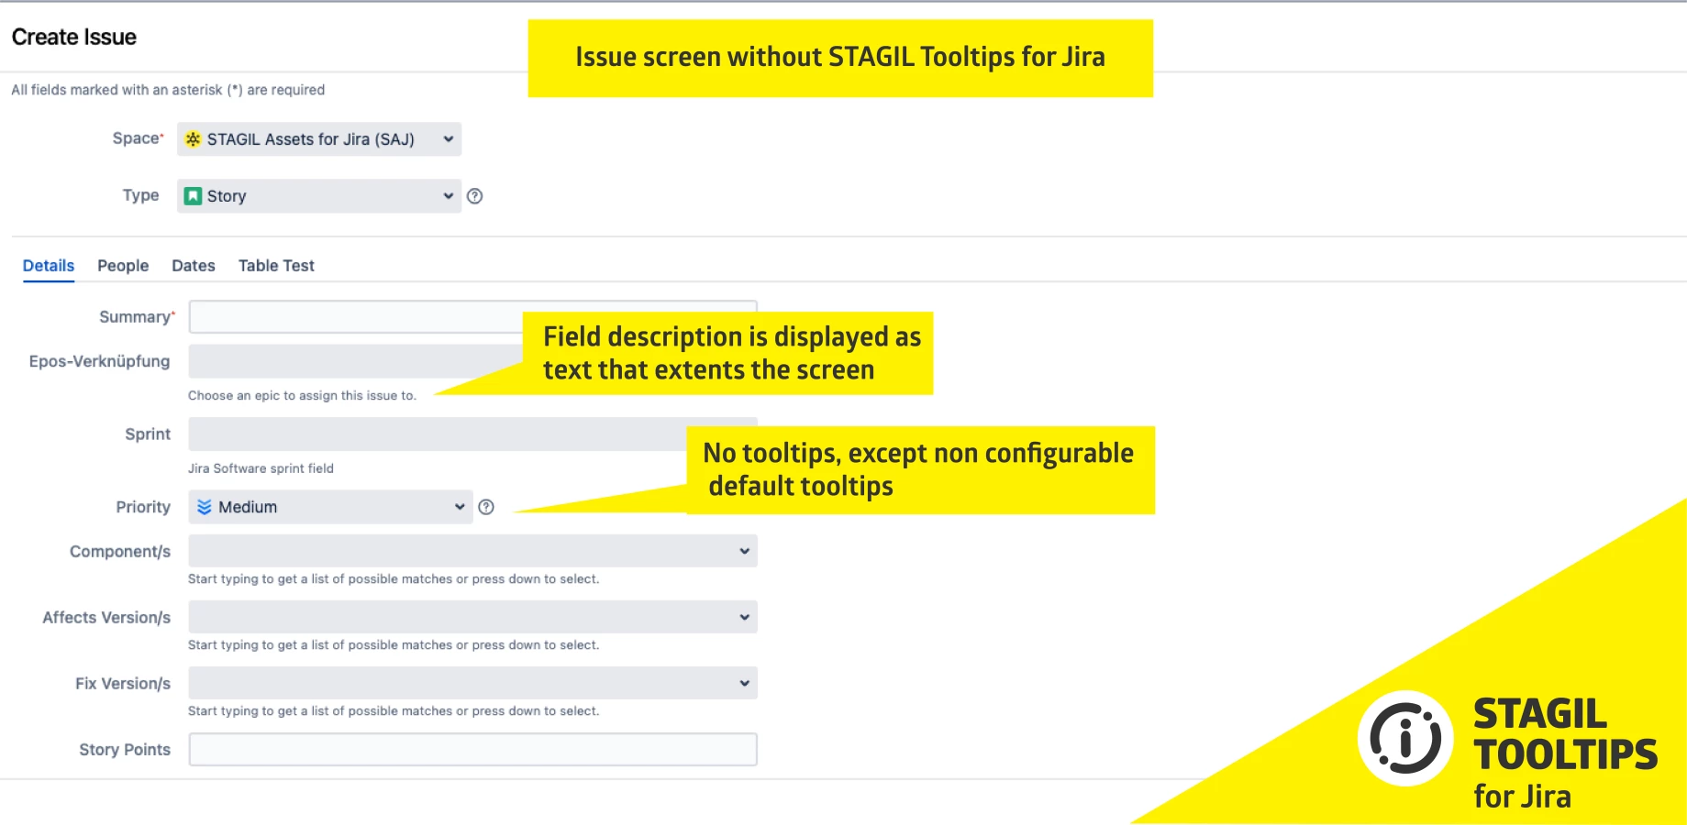
Task: Click the hint text below Component/s
Action: coord(394,579)
